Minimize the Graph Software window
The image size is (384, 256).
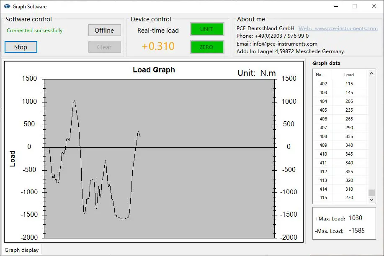(x=336, y=6)
